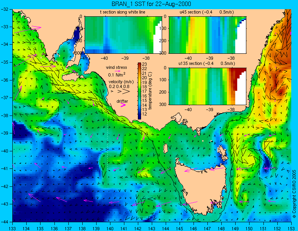Click the "drifter" legend label
Image resolution: width=298 pixels, height=231 pixels.
point(122,101)
